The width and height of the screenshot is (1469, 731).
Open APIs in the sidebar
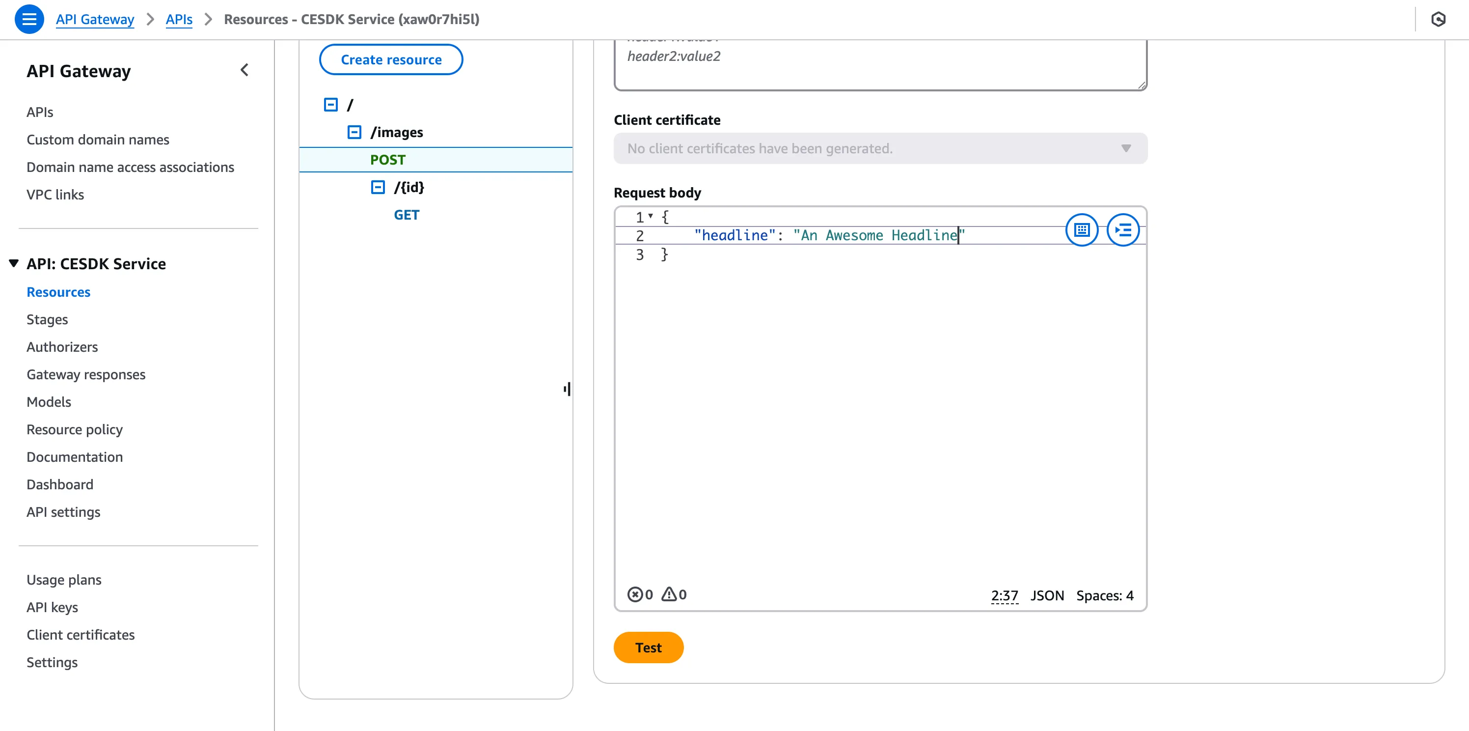pos(40,112)
